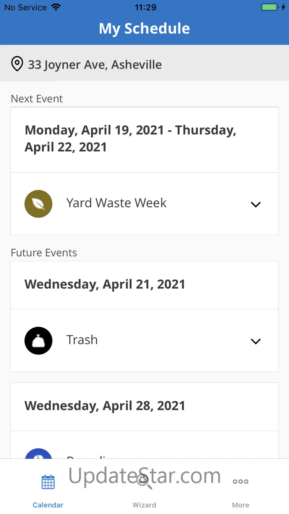Tap the blue Recycling icon
Viewport: 289px width, 514px height.
(x=39, y=454)
